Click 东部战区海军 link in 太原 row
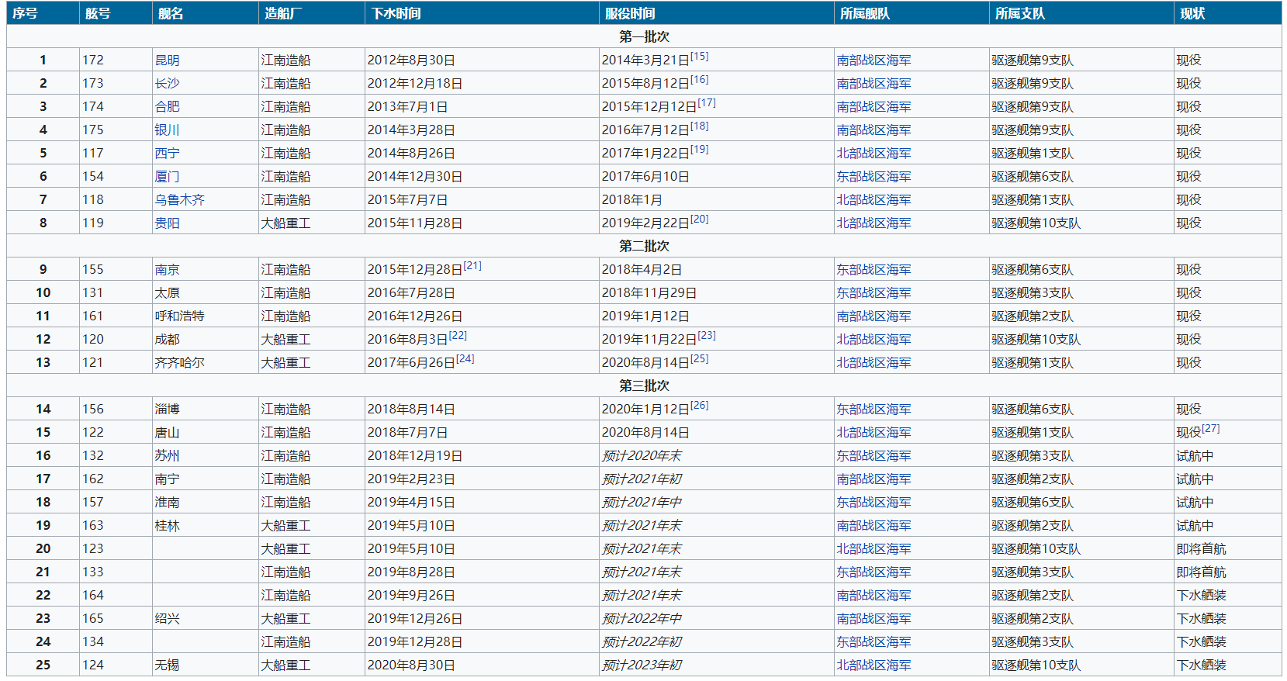The width and height of the screenshot is (1287, 681). click(874, 293)
